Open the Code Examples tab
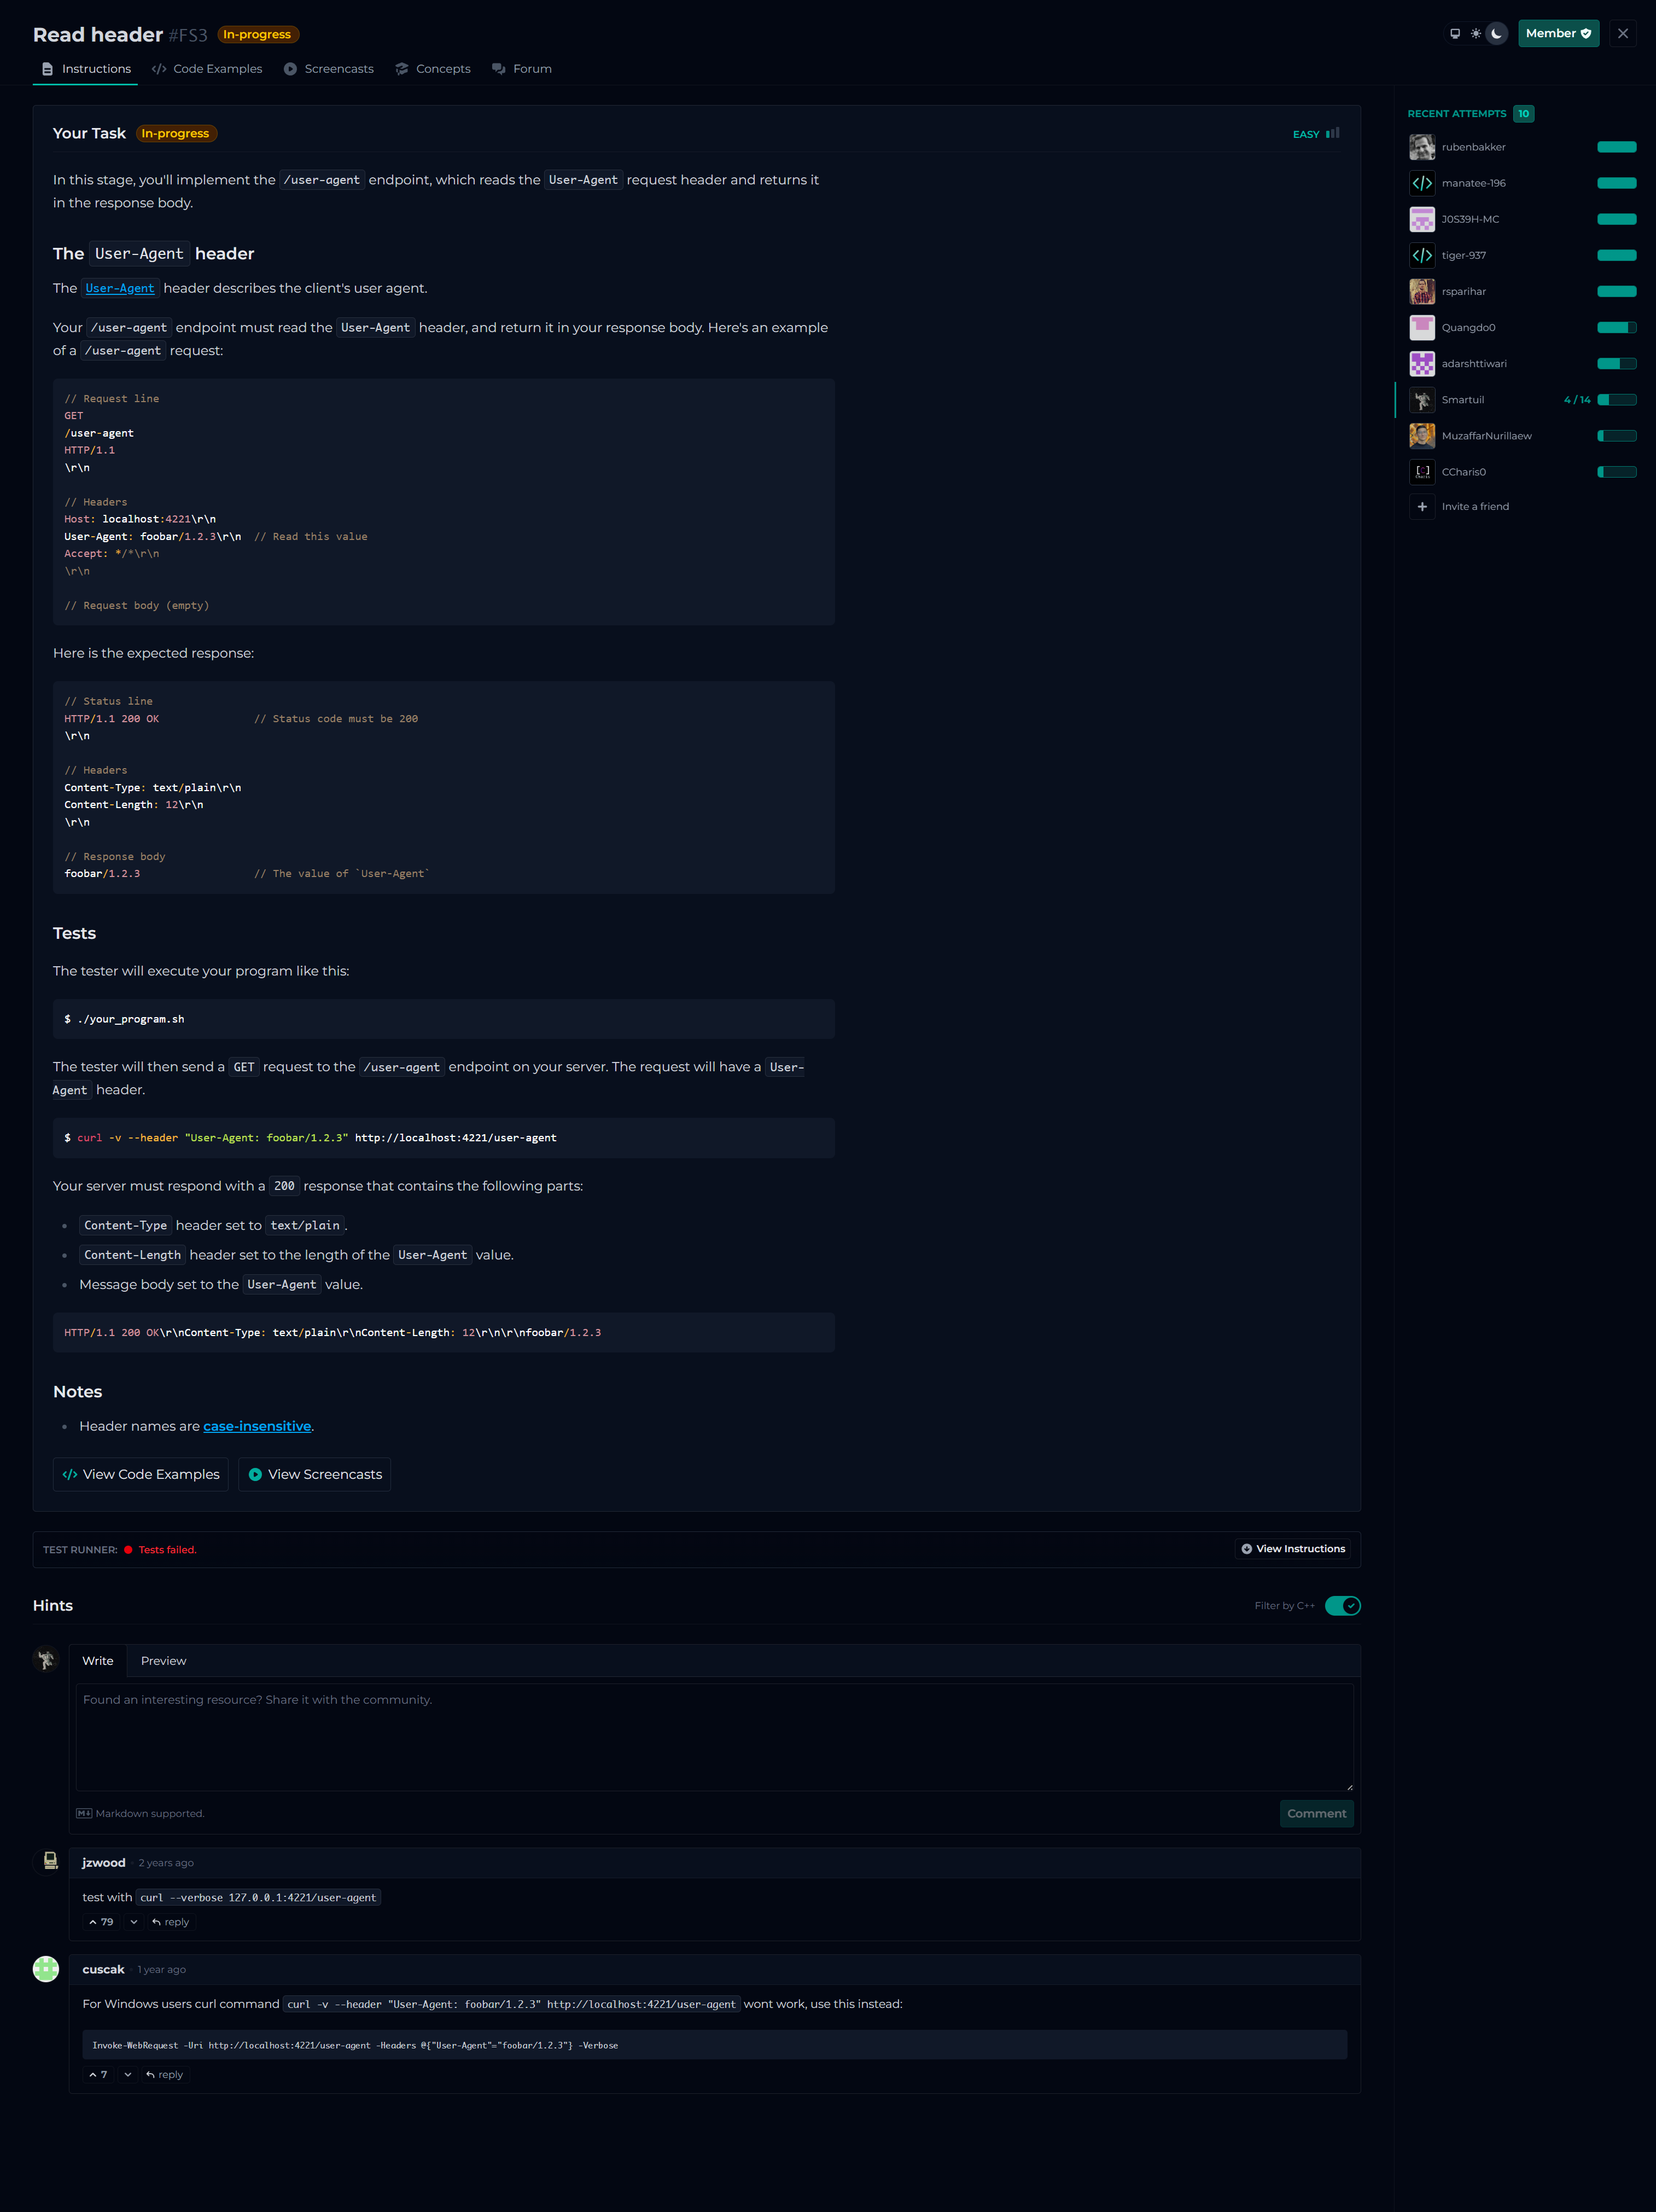 (x=207, y=69)
